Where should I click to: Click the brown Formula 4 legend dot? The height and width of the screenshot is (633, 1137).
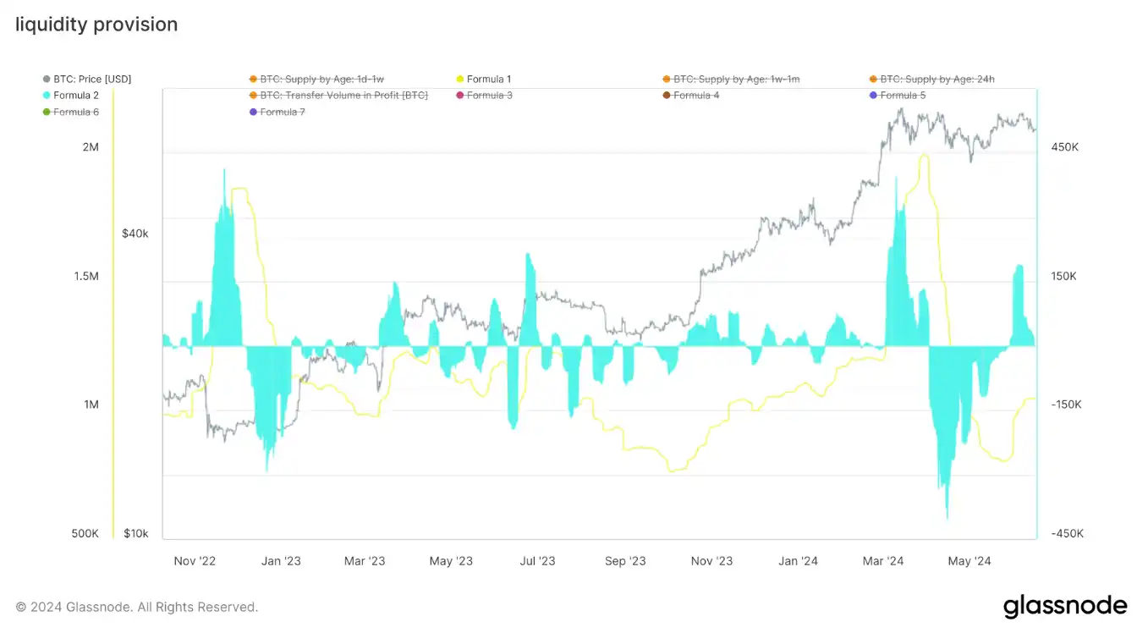[667, 96]
